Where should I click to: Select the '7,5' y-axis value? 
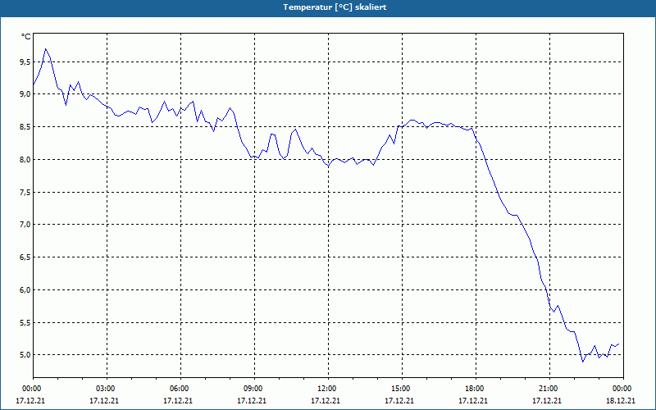[x=25, y=192]
